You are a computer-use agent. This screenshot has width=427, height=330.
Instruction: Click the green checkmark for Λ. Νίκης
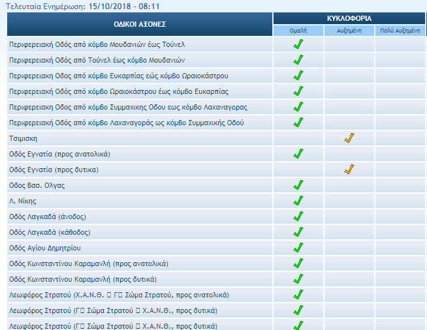[298, 201]
